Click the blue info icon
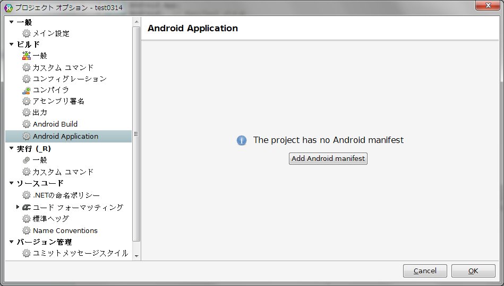The width and height of the screenshot is (504, 286). (x=242, y=140)
